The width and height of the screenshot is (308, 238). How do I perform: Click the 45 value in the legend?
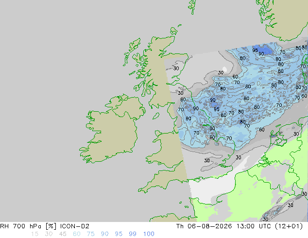(x=63, y=234)
